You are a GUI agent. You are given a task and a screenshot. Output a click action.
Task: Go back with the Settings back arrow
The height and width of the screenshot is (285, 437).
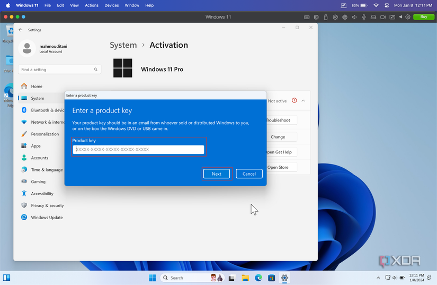click(x=20, y=30)
